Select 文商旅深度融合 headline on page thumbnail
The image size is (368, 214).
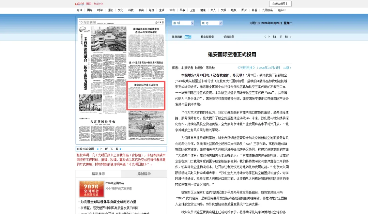click(86, 63)
